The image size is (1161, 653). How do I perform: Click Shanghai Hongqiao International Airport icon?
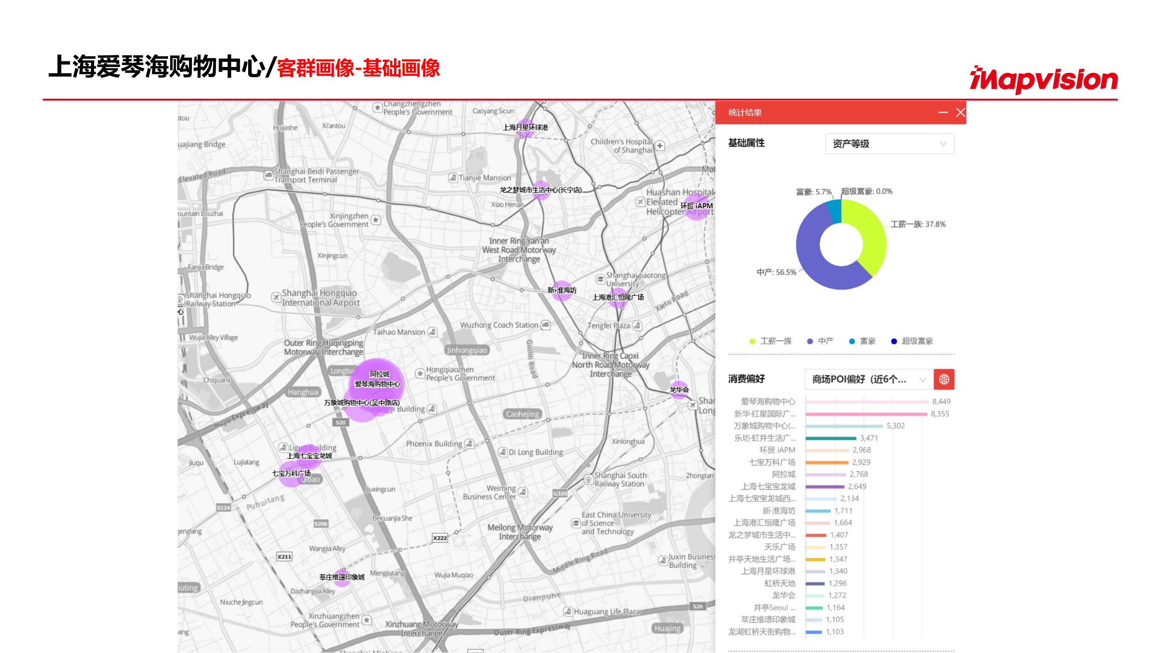click(276, 297)
